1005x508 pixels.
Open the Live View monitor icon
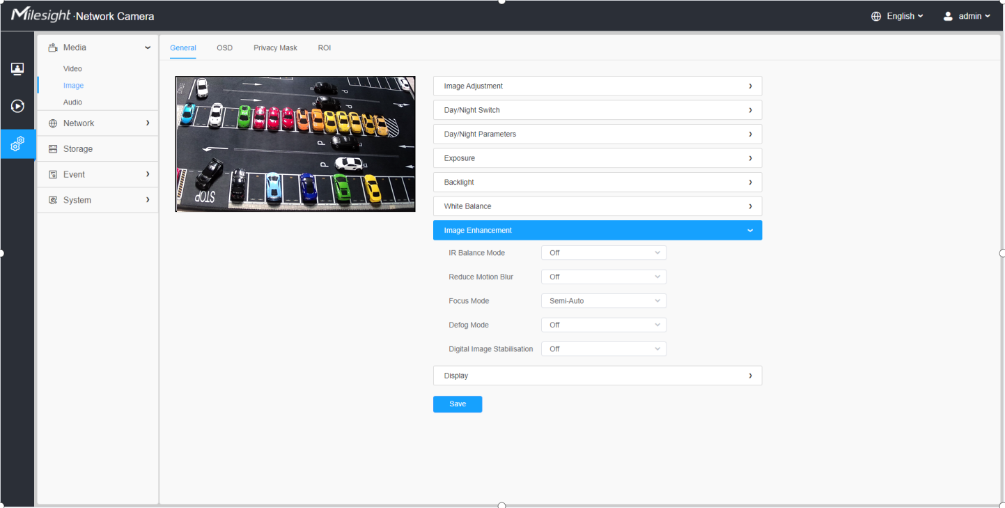click(x=17, y=69)
